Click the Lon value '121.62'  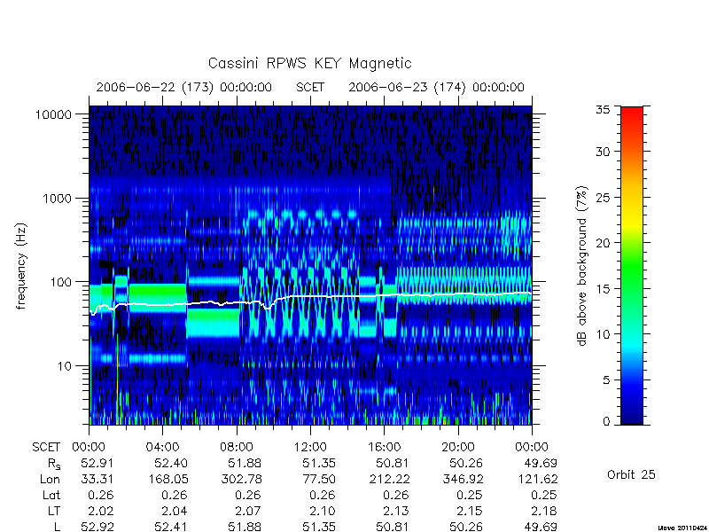tap(537, 479)
